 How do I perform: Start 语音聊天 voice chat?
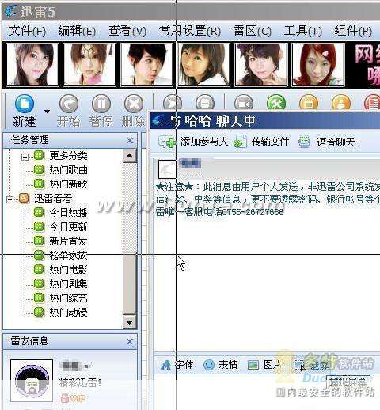pos(336,142)
